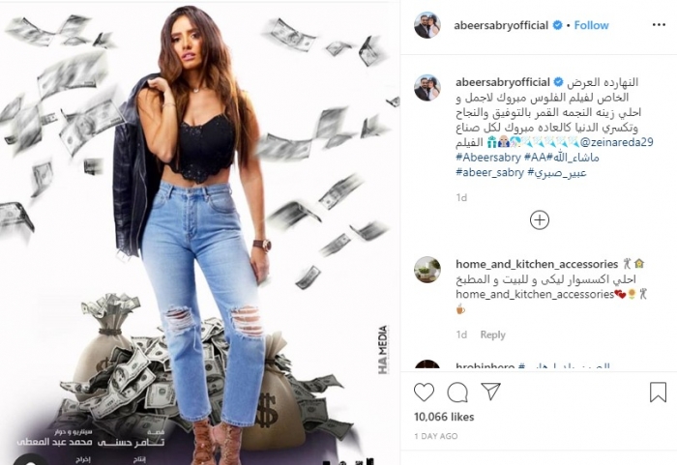Open the @zeinareda29 mention

click(x=616, y=141)
